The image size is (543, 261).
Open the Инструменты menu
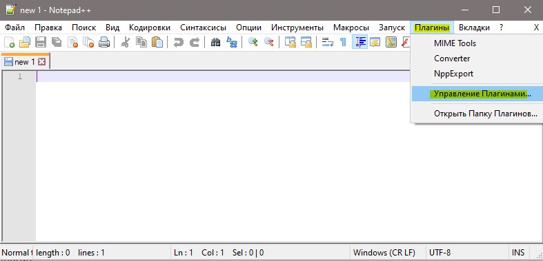tap(297, 28)
